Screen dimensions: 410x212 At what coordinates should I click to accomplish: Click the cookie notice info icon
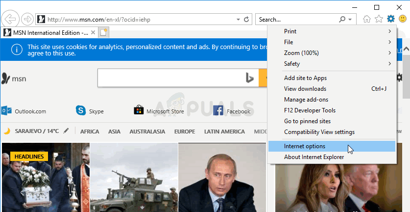[x=17, y=50]
